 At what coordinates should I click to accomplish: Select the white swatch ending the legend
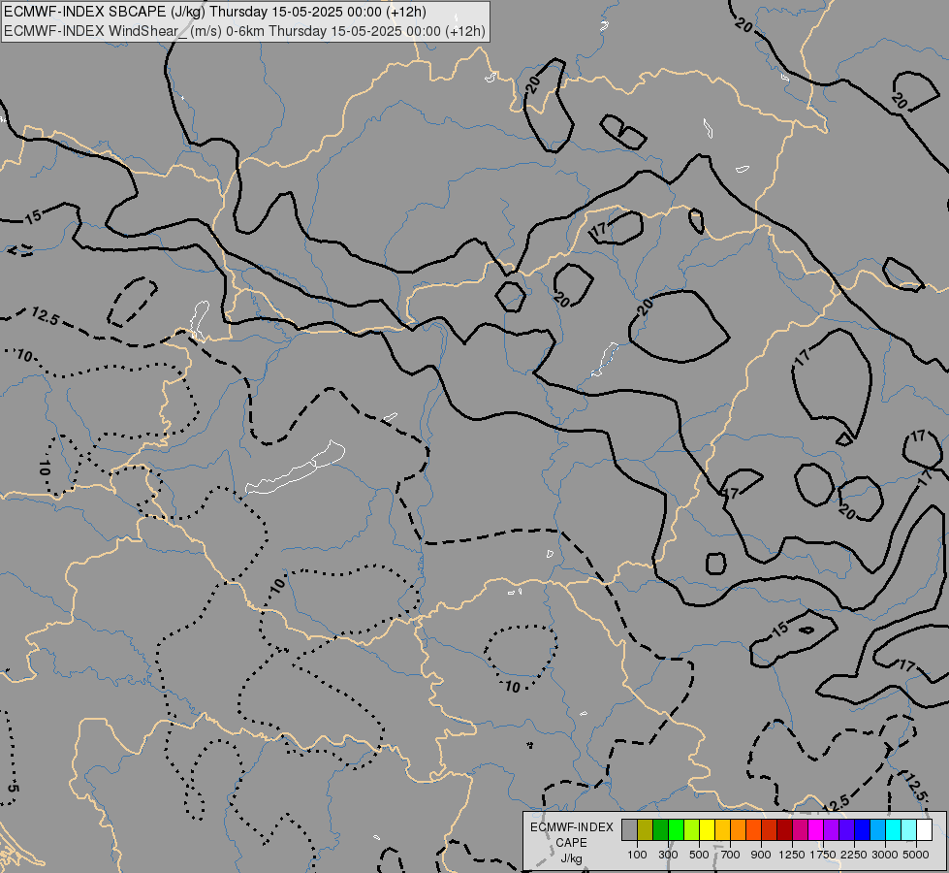coord(924,830)
